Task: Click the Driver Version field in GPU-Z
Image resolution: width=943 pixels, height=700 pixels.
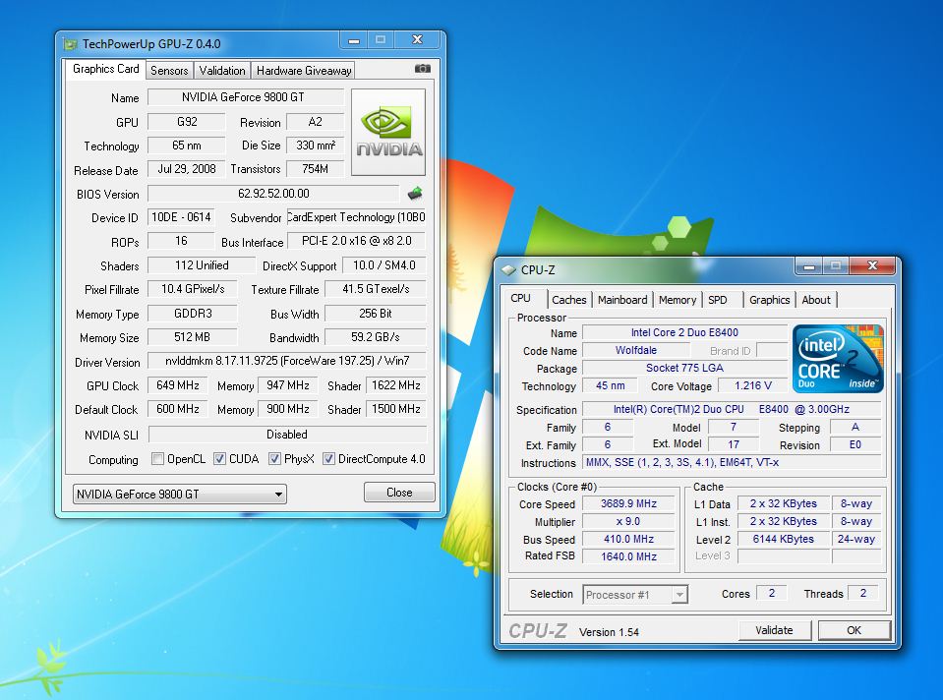Action: [287, 361]
